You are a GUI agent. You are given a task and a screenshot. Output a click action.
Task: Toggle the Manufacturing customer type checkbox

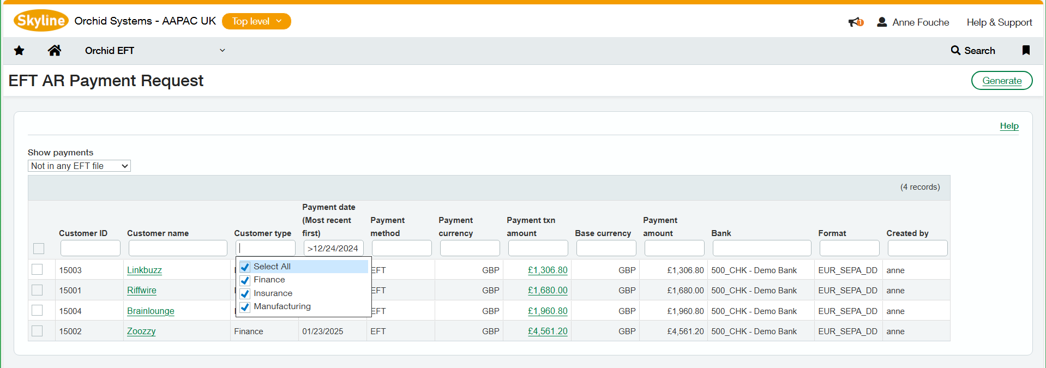pos(245,307)
